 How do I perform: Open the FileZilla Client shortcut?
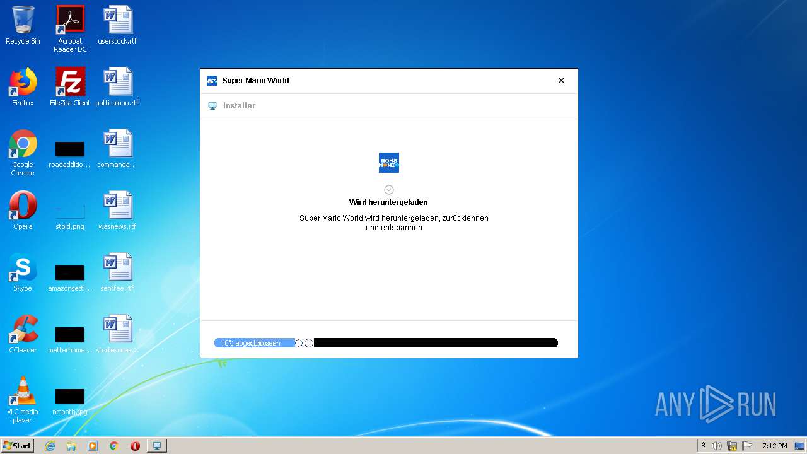[70, 88]
